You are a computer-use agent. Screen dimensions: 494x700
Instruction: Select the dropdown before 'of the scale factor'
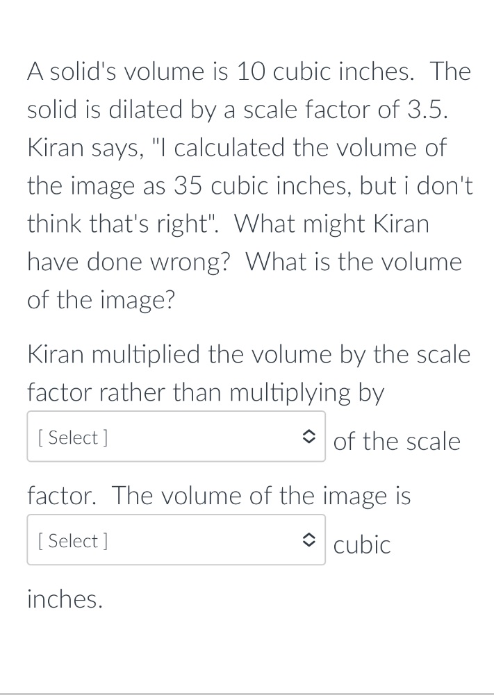176,436
